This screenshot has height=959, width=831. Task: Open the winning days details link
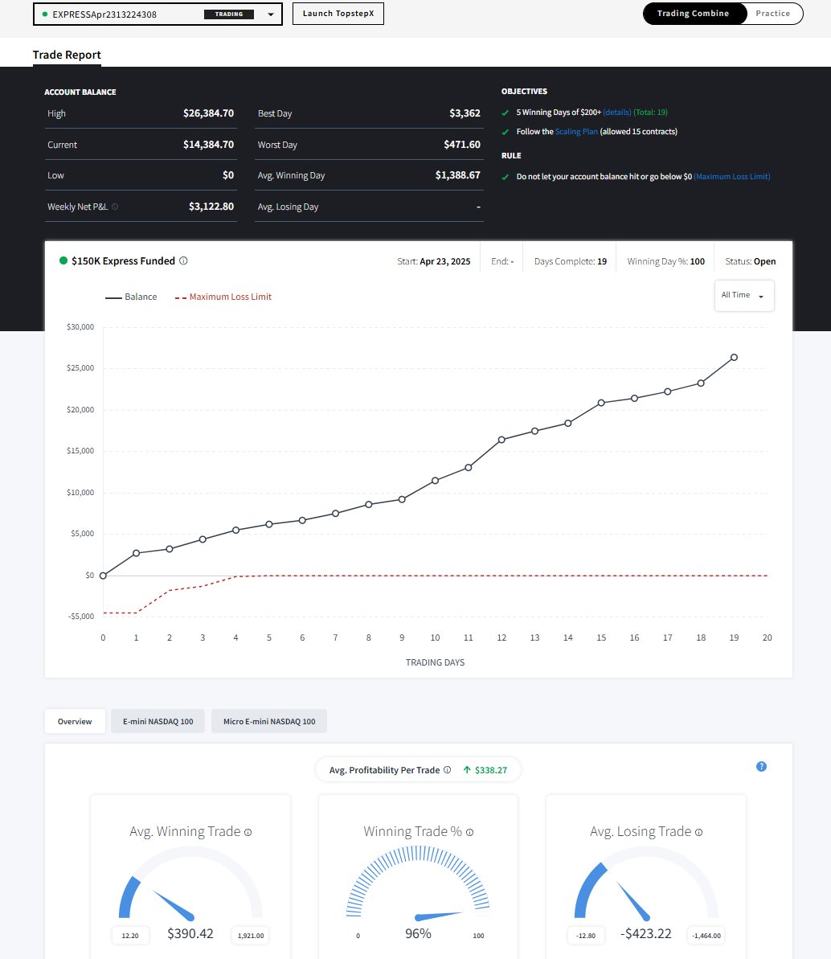pyautogui.click(x=617, y=113)
